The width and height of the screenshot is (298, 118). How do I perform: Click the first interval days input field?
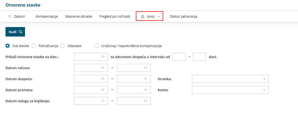tap(179, 57)
